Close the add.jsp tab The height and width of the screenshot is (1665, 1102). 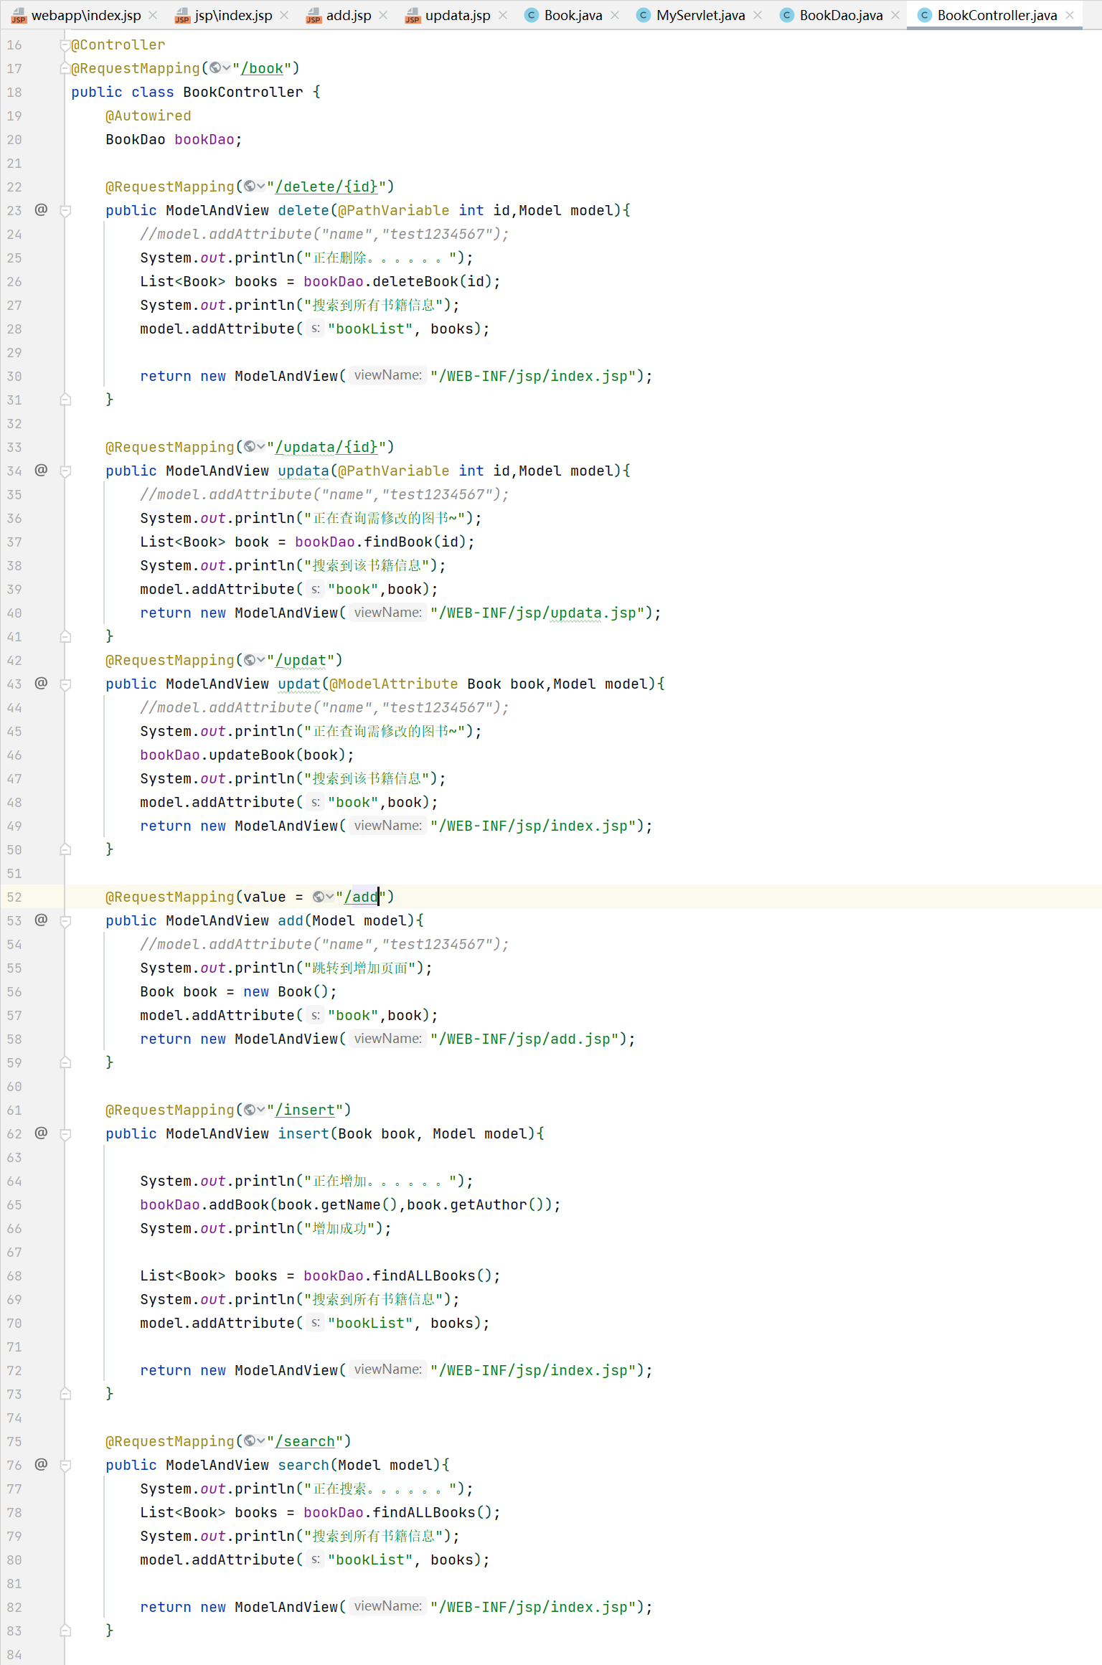tap(383, 15)
